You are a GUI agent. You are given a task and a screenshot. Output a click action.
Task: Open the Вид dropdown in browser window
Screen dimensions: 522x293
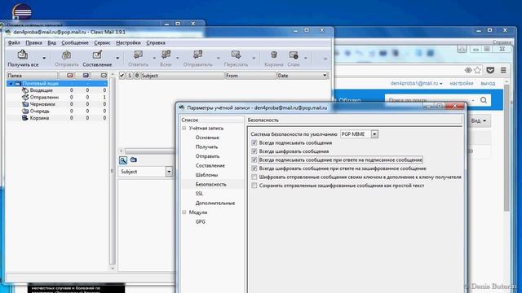pos(479,121)
